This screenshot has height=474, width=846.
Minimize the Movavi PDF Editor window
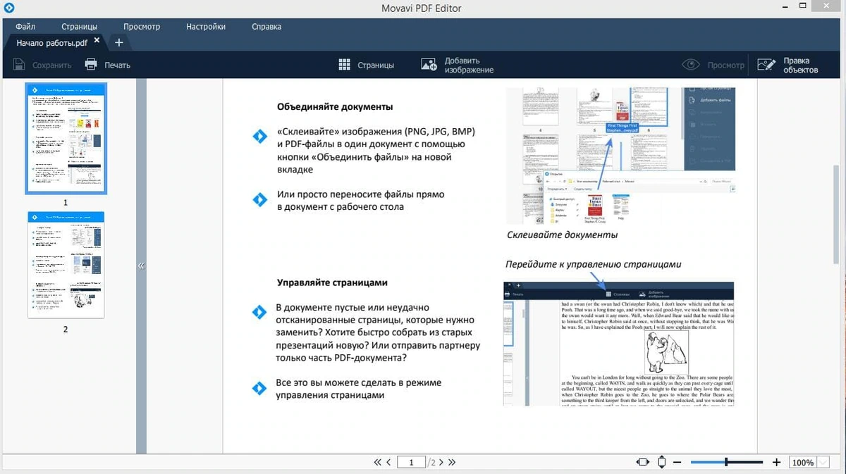click(786, 8)
